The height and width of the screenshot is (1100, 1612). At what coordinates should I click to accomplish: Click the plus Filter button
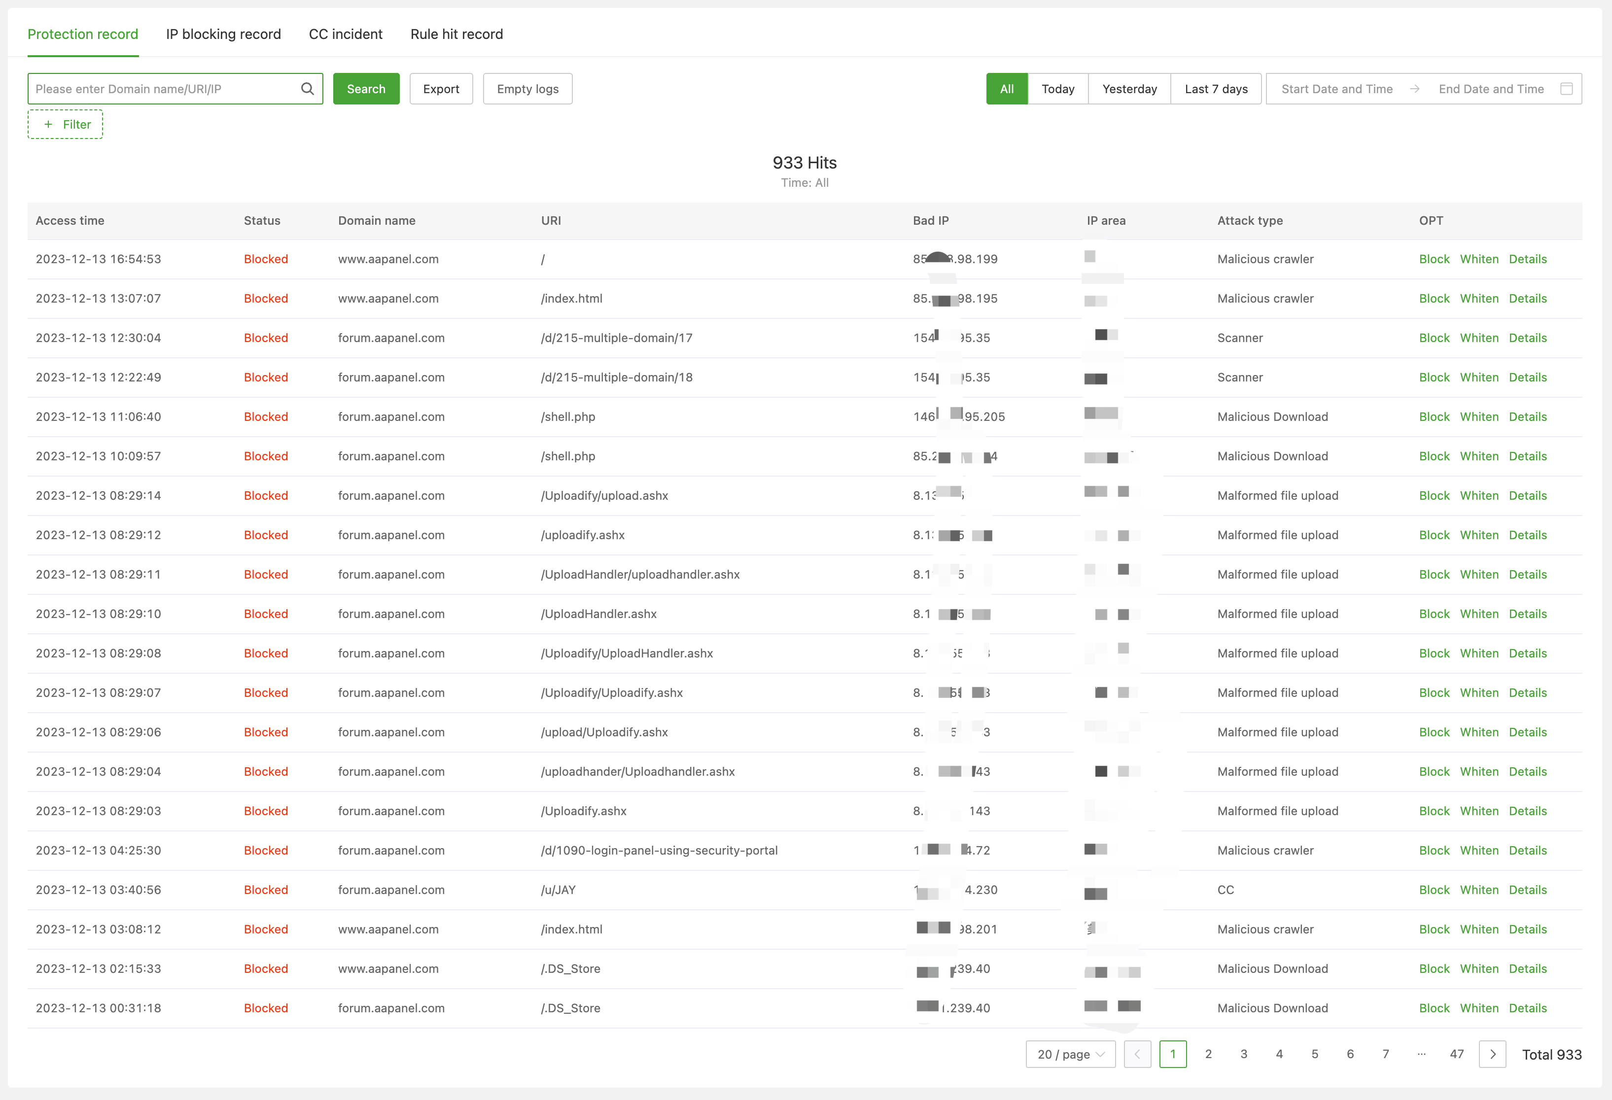click(x=66, y=125)
